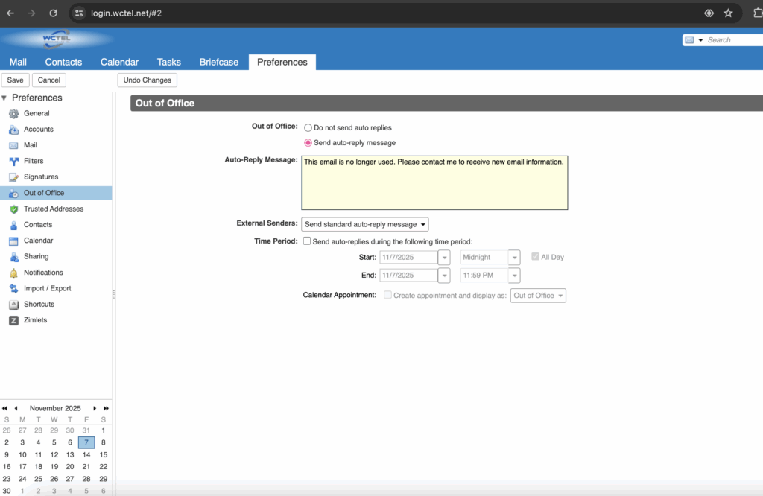Open External Senders dropdown
Viewport: 763px width, 496px height.
point(364,224)
